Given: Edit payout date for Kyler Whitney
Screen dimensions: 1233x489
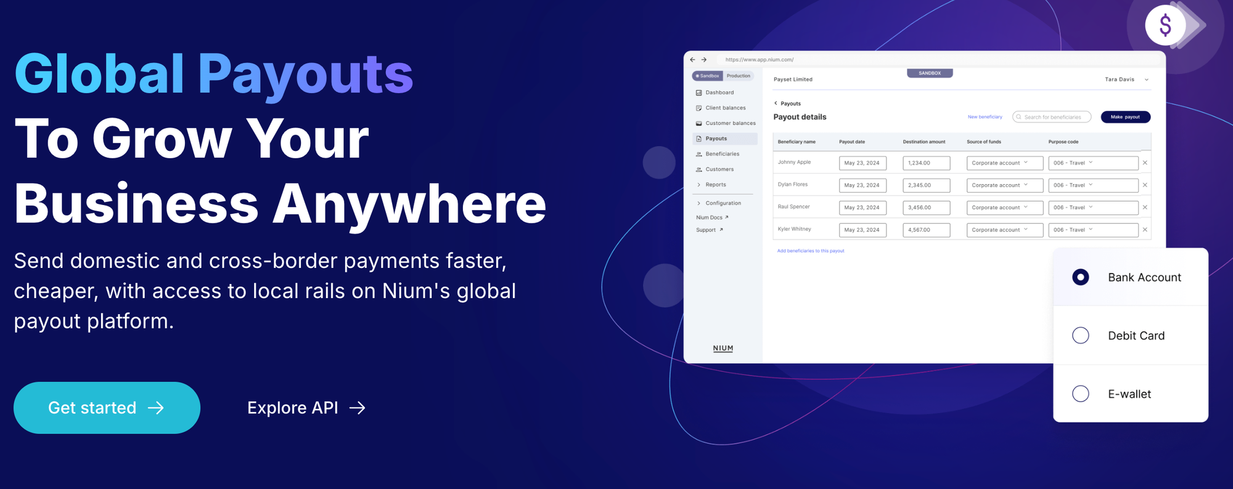Looking at the screenshot, I should click(x=862, y=230).
